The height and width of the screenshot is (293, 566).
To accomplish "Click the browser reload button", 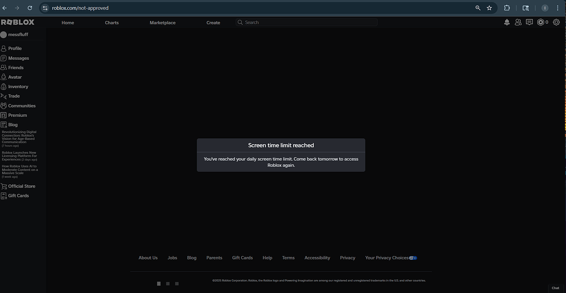I will [x=30, y=8].
